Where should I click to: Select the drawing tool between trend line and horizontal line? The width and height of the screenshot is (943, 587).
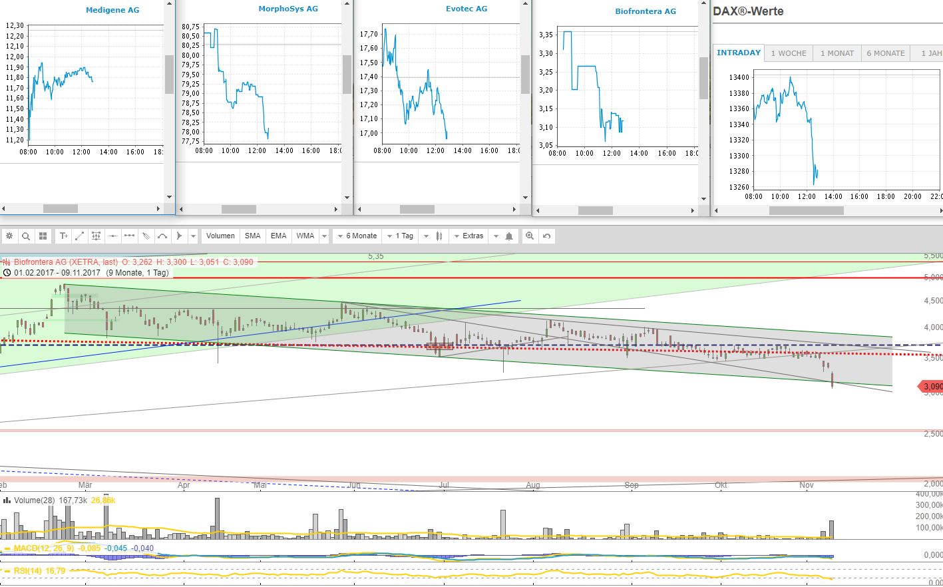[96, 236]
